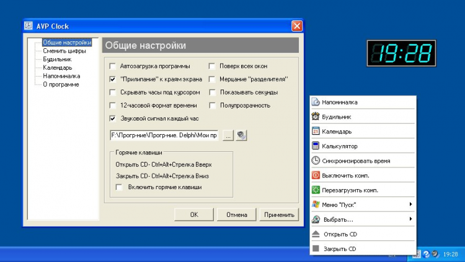
Task: Enable Показывать секунды checkbox
Action: [212, 92]
